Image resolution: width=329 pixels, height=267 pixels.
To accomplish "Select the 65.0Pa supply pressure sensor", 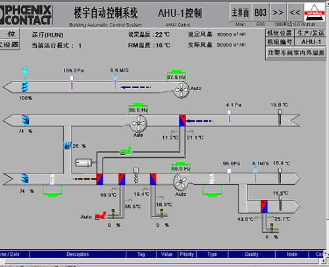I will click(229, 175).
